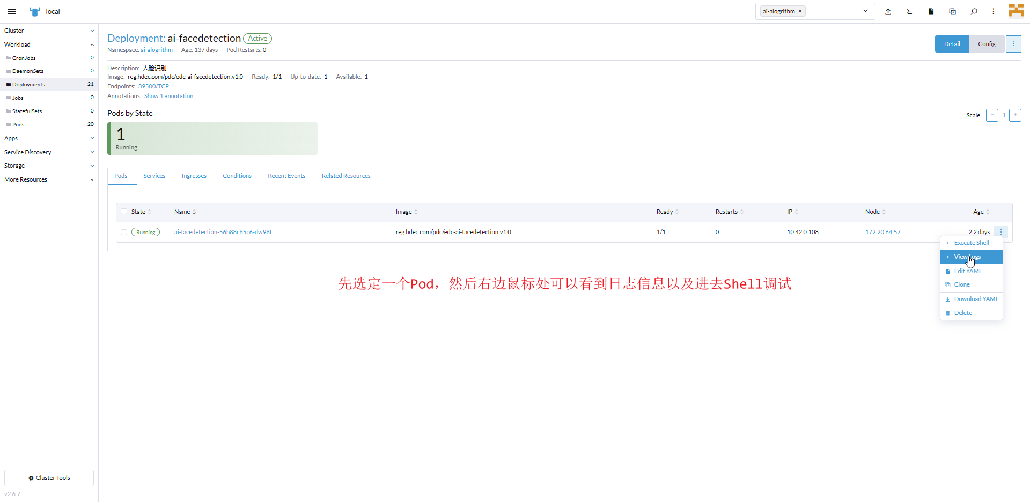This screenshot has height=502, width=1030.
Task: Sort table by Ready column
Action: point(667,212)
